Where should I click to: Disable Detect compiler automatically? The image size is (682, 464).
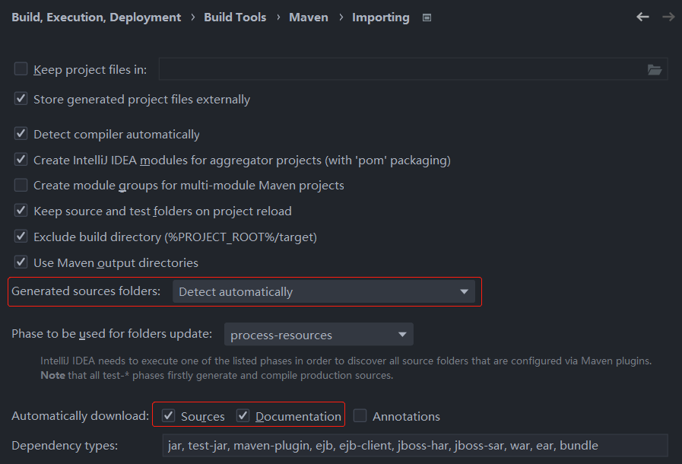21,134
